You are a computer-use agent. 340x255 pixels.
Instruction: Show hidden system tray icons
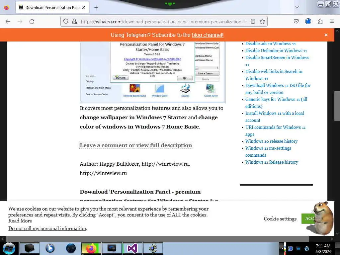click(283, 248)
